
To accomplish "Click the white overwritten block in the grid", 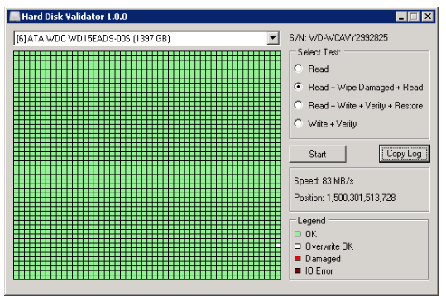I will (278, 246).
